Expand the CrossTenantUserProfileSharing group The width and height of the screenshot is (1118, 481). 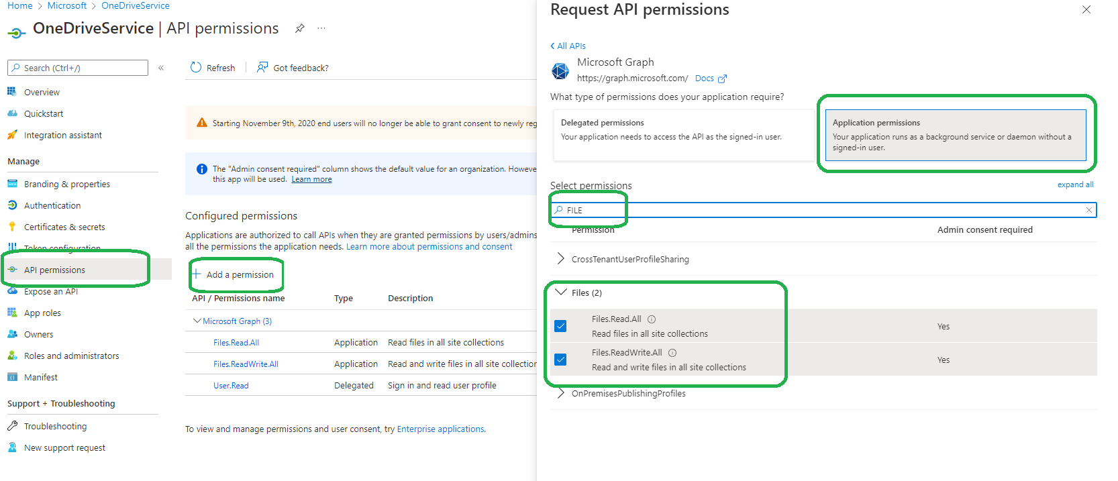[x=560, y=258]
